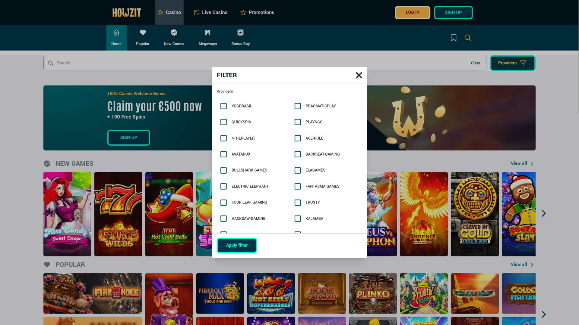Tick the HACKSAW-GAMING checkbox

pyautogui.click(x=223, y=218)
